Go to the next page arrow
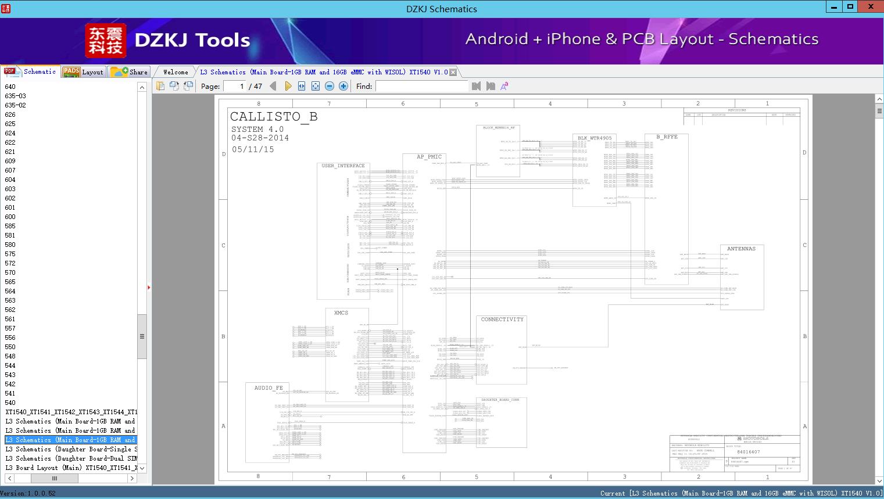Viewport: 884px width, 499px height. (288, 86)
